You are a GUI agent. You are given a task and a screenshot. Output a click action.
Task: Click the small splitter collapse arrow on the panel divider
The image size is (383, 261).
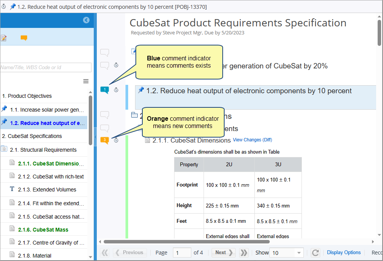tap(95, 137)
